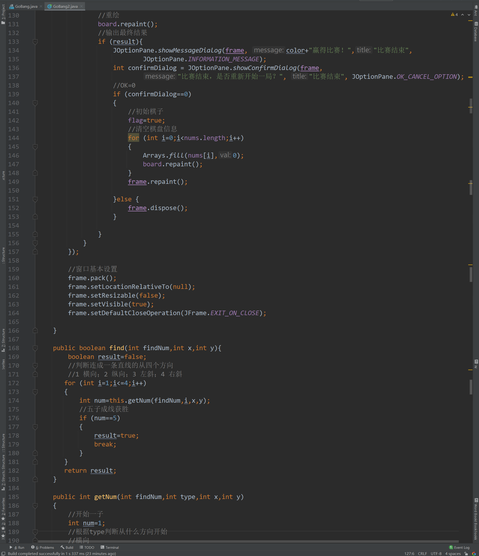The image size is (479, 556).
Task: Click fold end marker at line 148
Action: pos(35,173)
